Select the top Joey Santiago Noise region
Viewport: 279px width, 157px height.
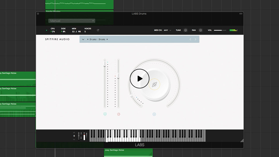(18, 79)
